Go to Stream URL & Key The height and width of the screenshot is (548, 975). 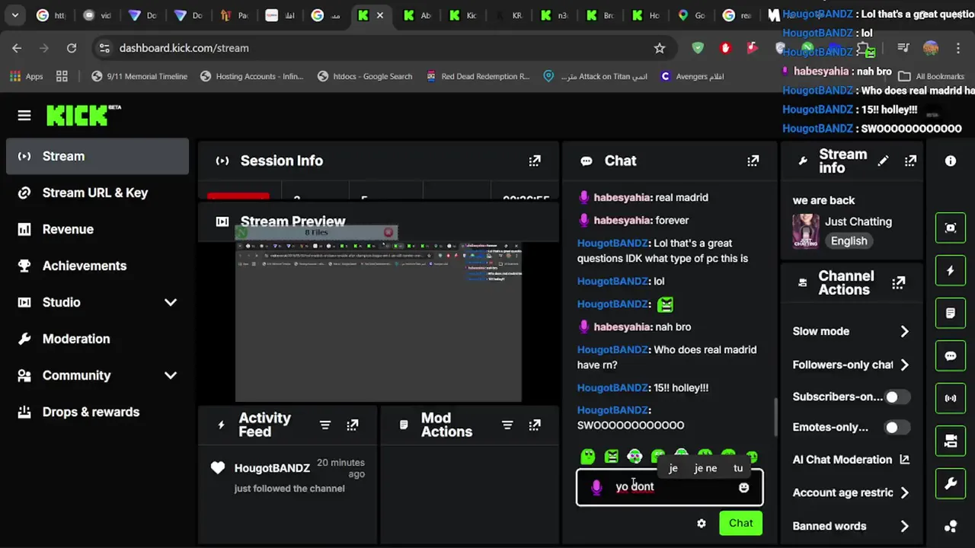[97, 193]
